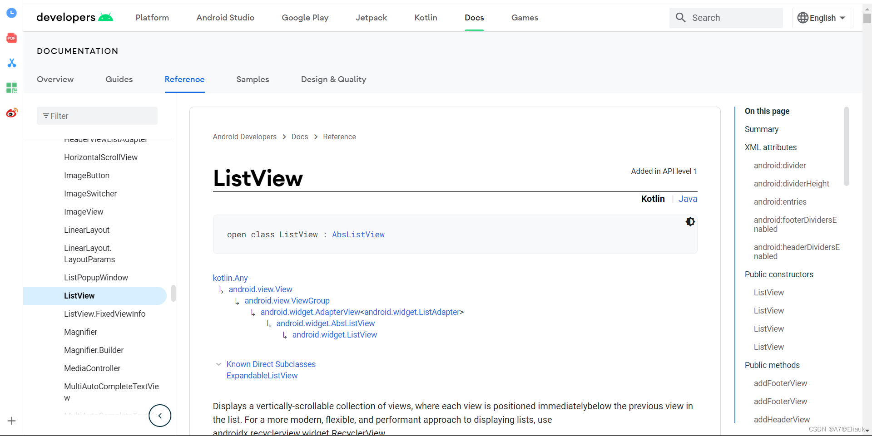Open the English language dropdown
The image size is (872, 436).
click(x=822, y=18)
